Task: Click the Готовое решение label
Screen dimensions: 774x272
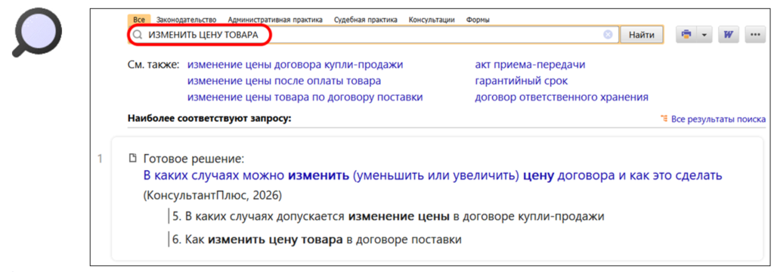Action: point(194,159)
